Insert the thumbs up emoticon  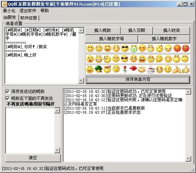186,69
